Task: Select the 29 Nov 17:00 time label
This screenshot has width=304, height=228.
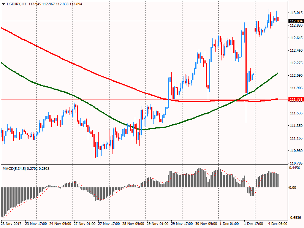Action: 182,224
